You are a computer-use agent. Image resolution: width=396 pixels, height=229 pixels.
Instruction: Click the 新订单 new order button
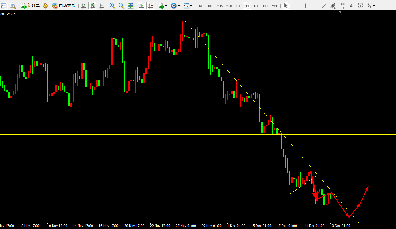click(30, 6)
